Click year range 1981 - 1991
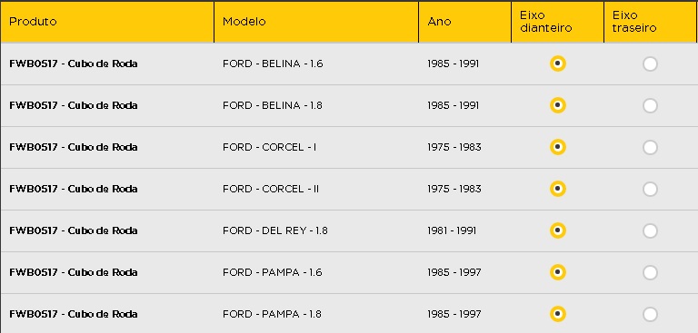Image resolution: width=698 pixels, height=333 pixels. click(x=452, y=230)
